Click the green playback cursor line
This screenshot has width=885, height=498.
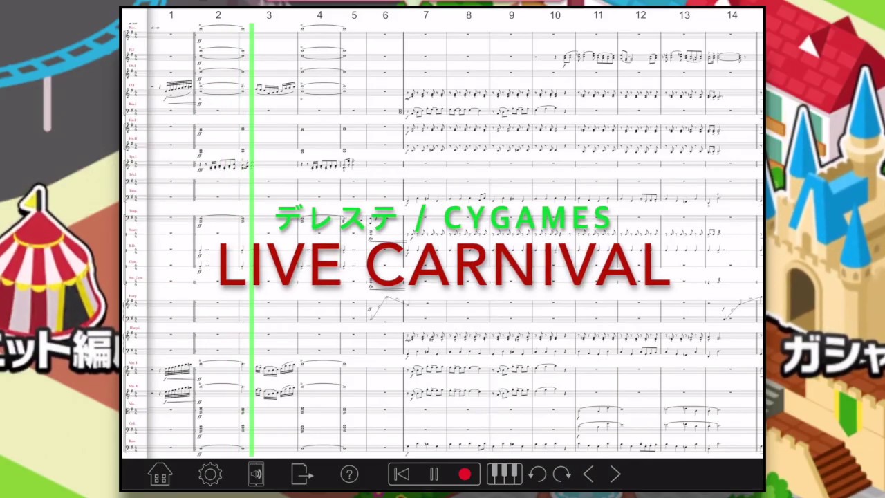(x=252, y=239)
